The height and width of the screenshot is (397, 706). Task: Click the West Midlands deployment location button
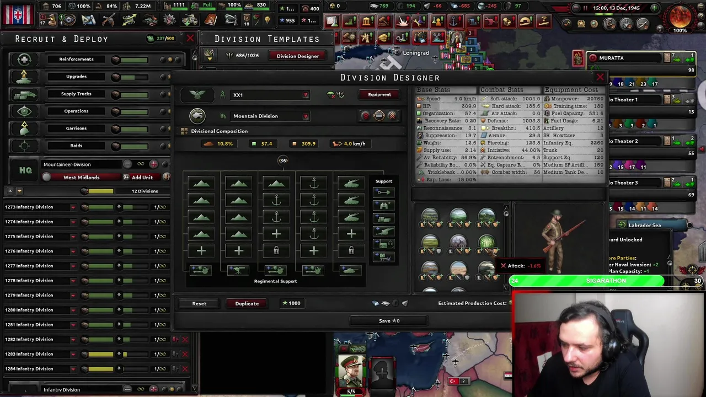tap(81, 178)
